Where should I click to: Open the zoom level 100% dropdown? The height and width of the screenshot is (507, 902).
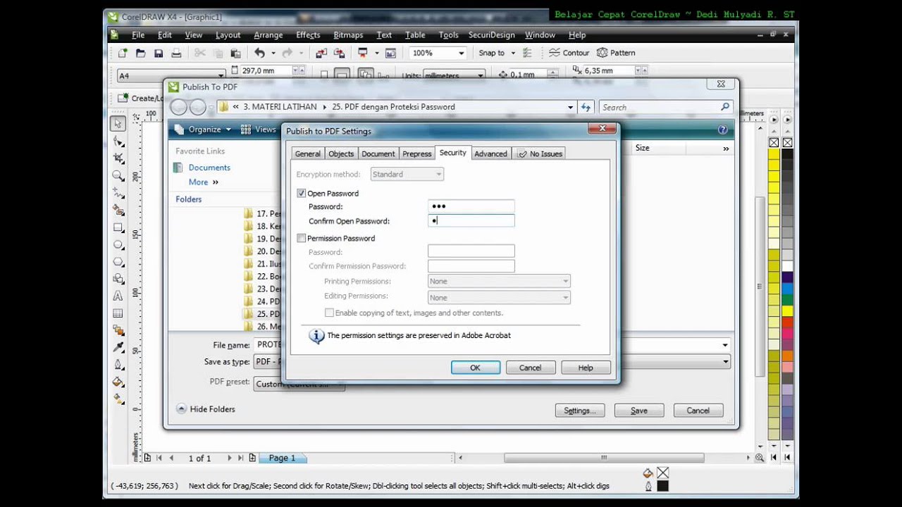point(462,53)
